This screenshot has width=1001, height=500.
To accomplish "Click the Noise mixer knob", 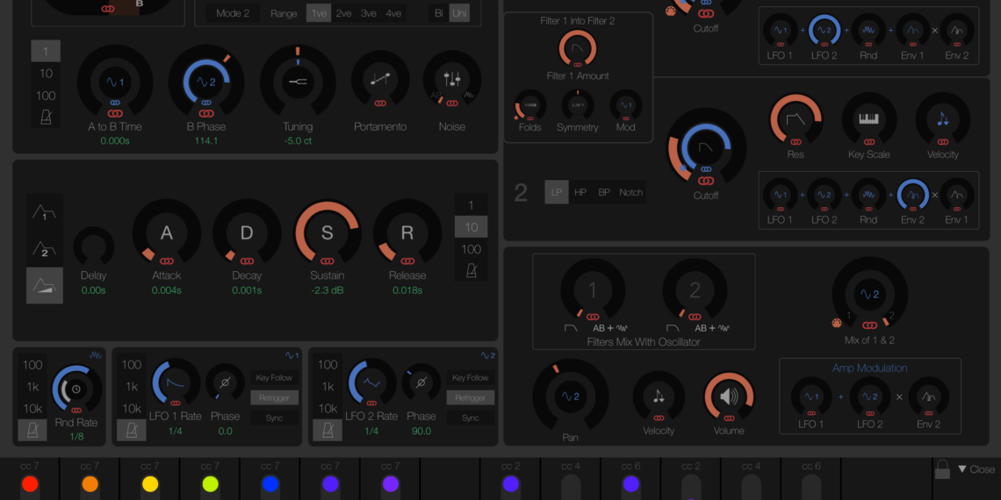I will click(x=452, y=80).
